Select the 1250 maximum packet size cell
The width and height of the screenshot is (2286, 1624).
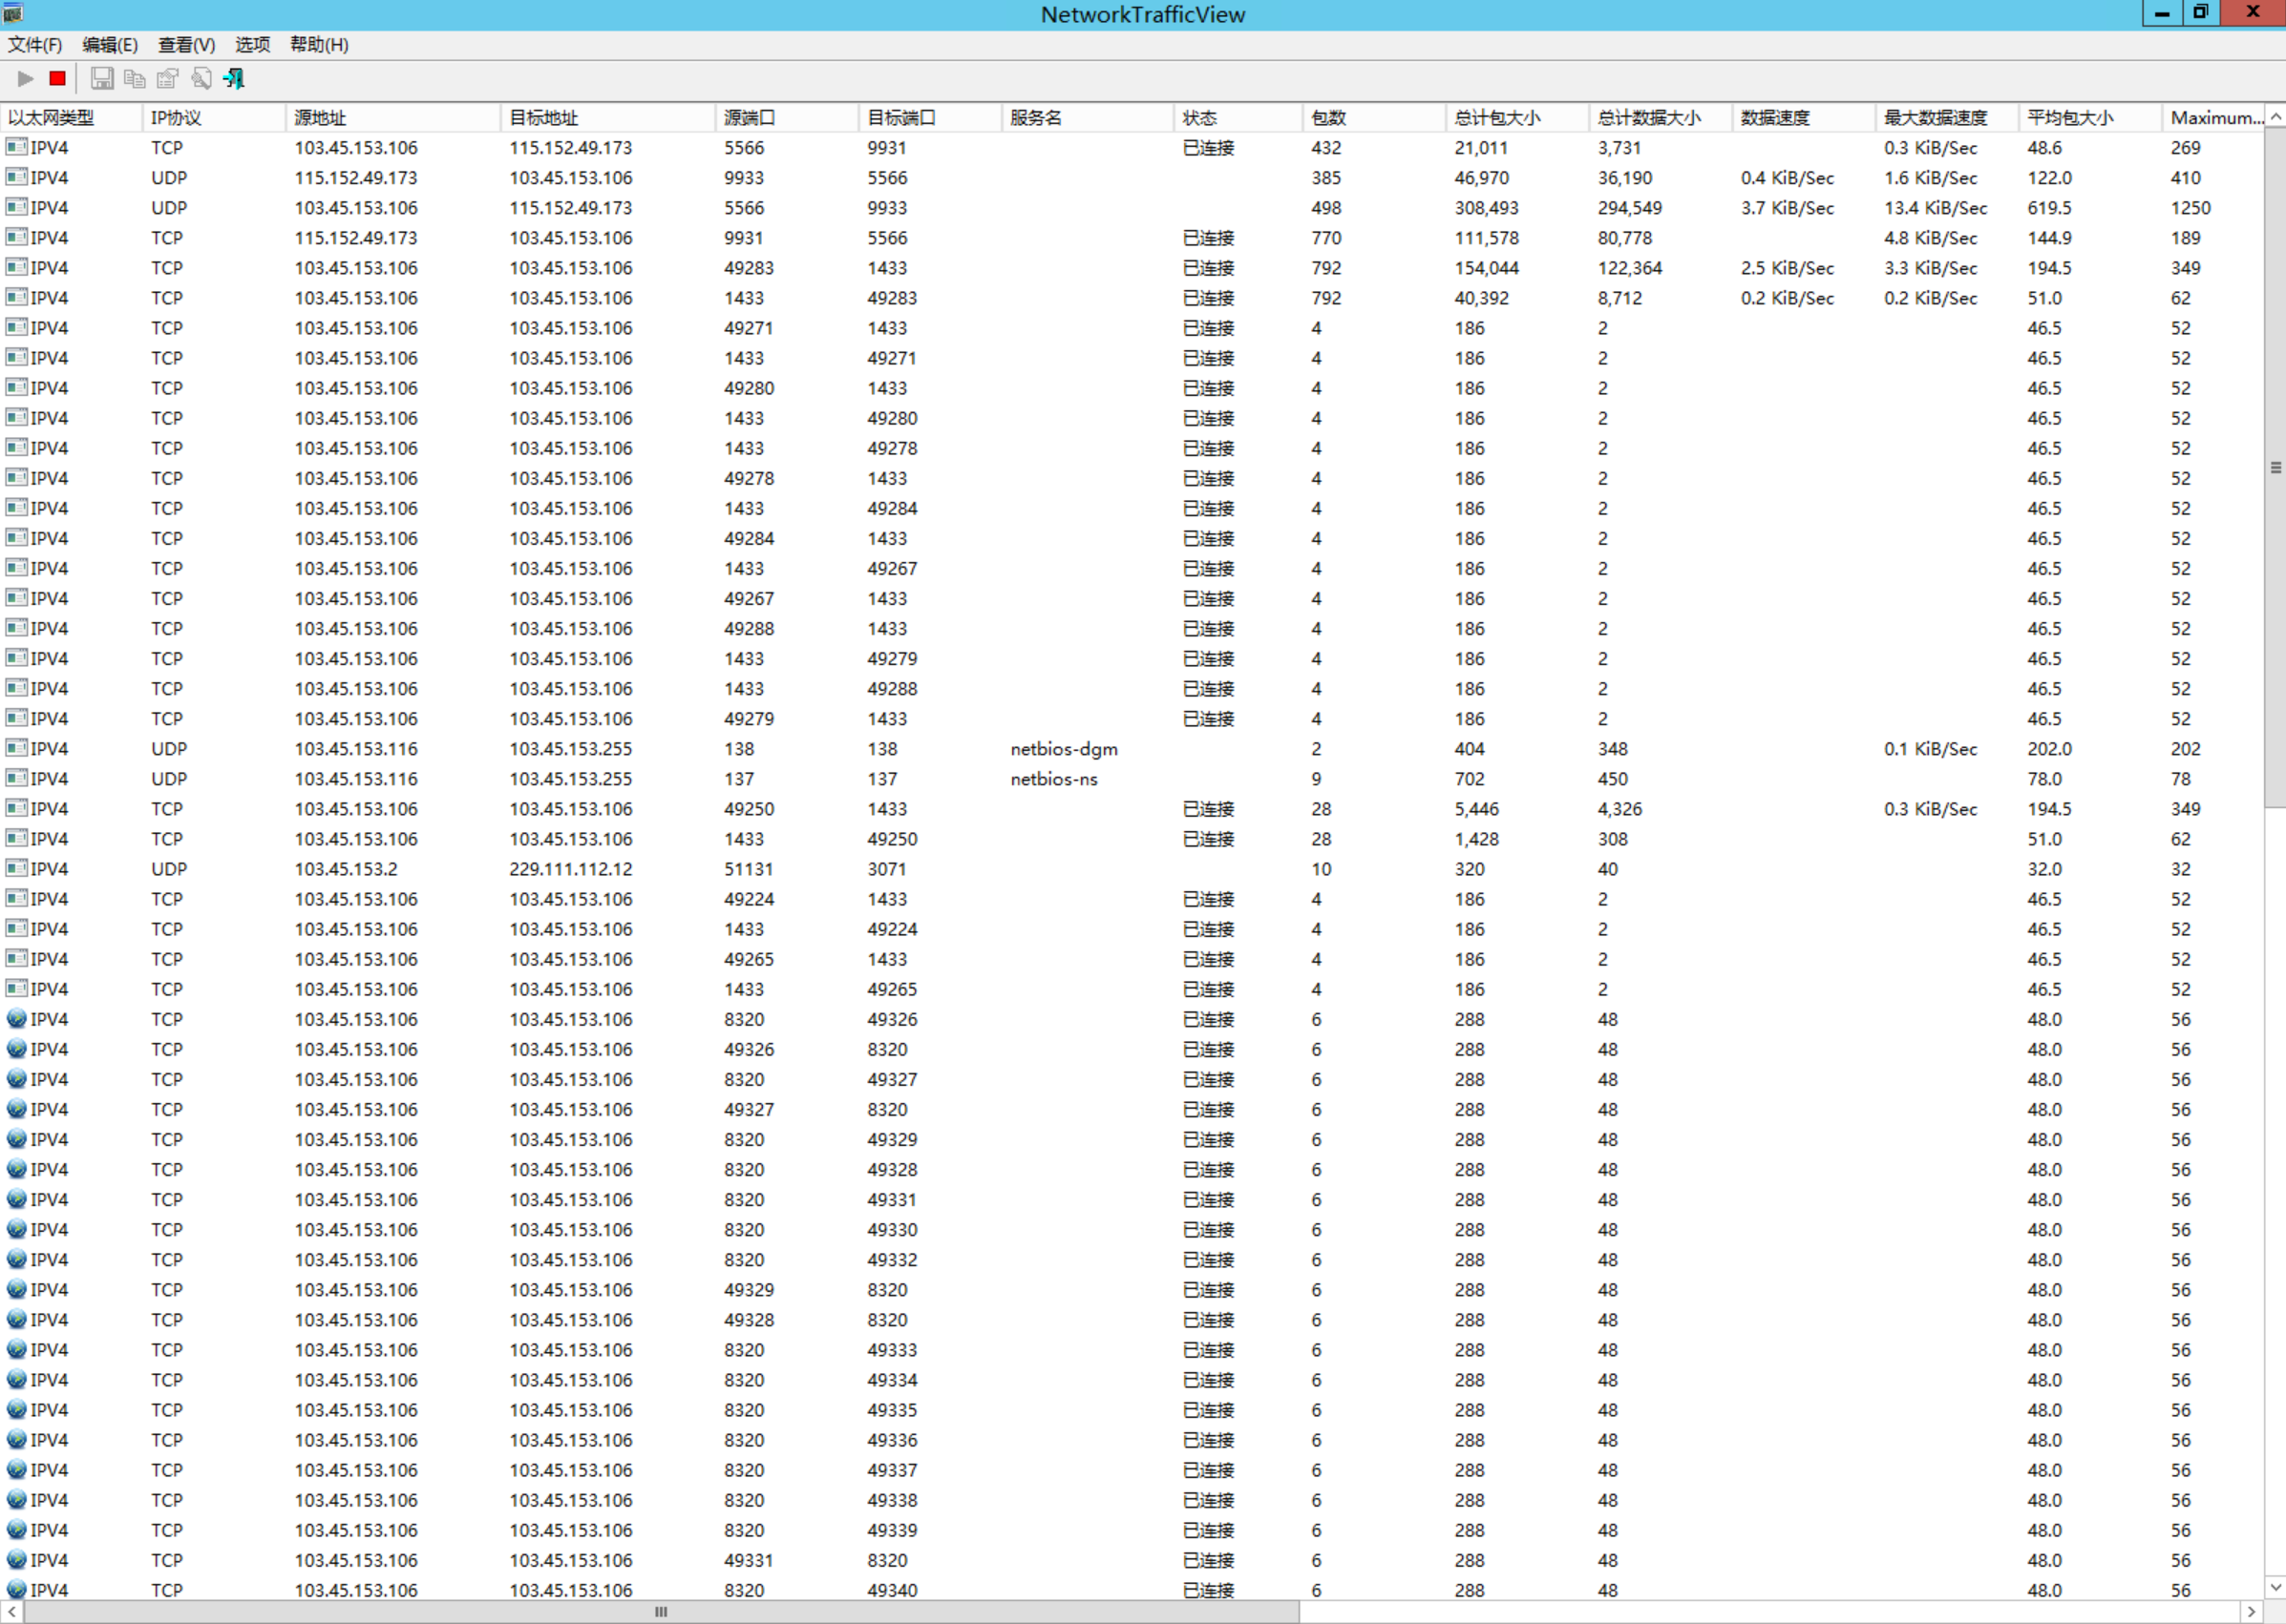pyautogui.click(x=2190, y=207)
